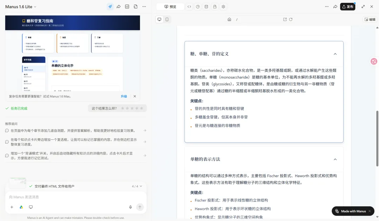Select suggestion to add checkbox progress tracking
This screenshot has height=221, width=379.
pyautogui.click(x=76, y=142)
